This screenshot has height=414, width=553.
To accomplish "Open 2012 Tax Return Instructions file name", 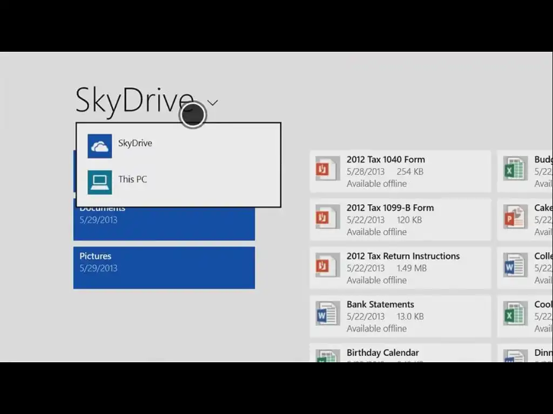I will (403, 256).
